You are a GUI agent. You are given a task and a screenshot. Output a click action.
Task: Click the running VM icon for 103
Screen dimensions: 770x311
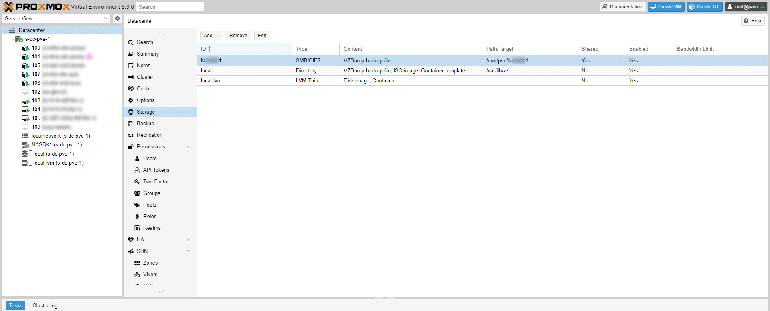tap(26, 101)
